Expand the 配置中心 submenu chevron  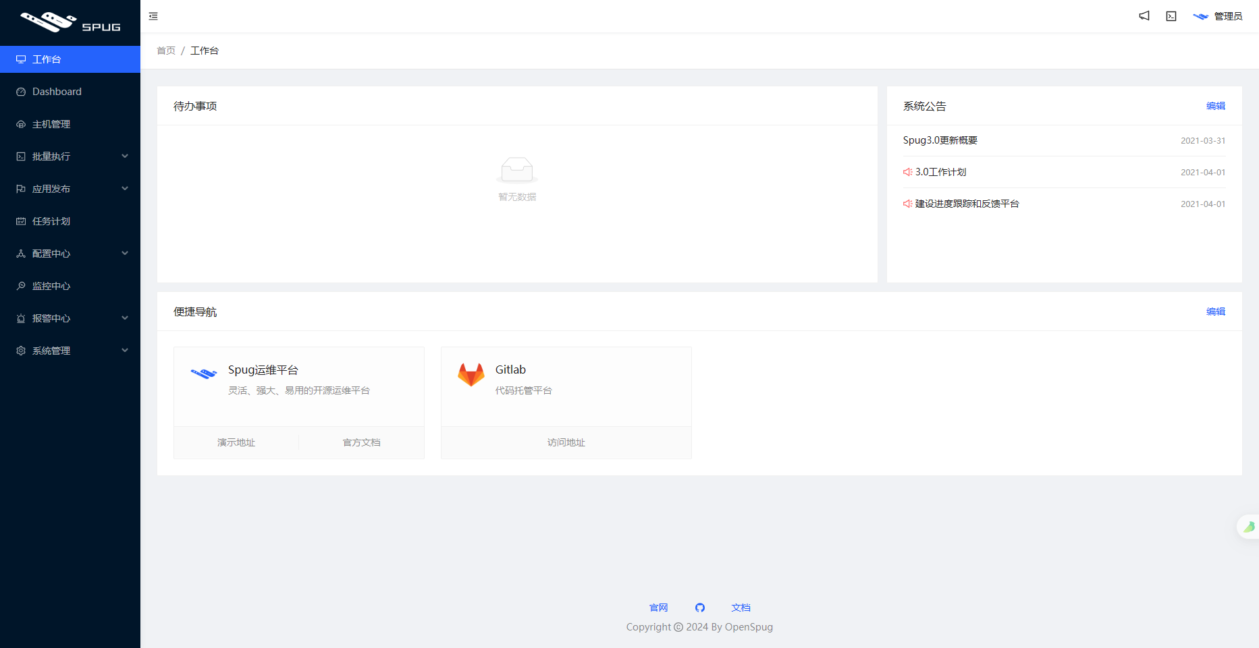(x=125, y=254)
